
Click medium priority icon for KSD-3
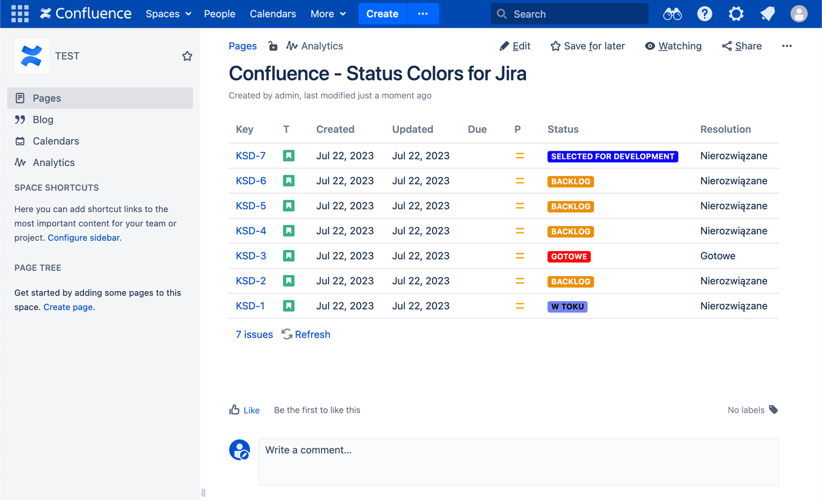[520, 256]
